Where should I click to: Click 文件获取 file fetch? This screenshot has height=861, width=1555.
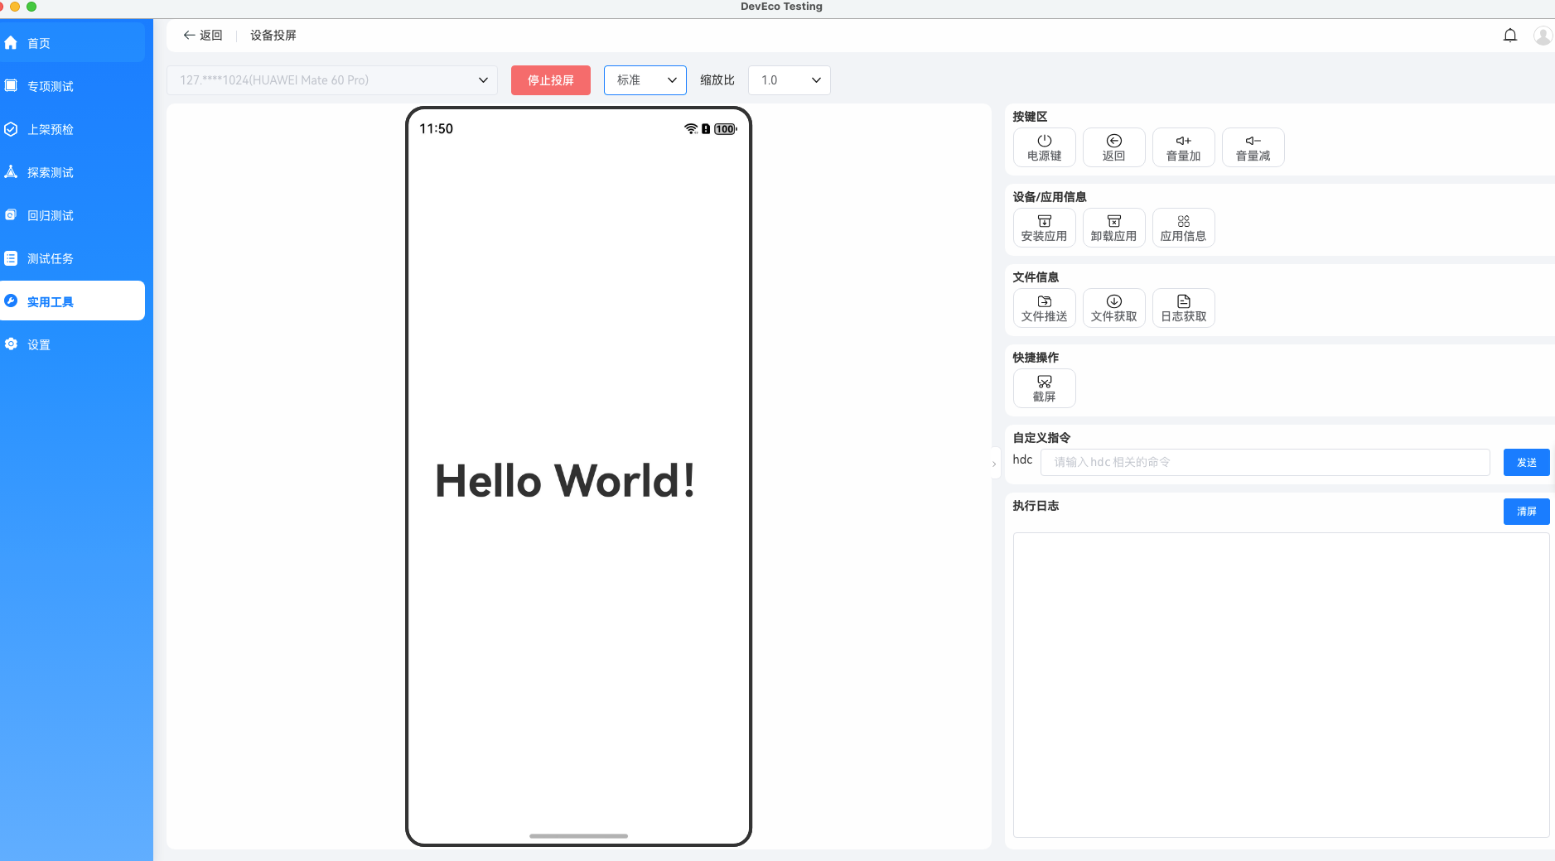pos(1114,308)
